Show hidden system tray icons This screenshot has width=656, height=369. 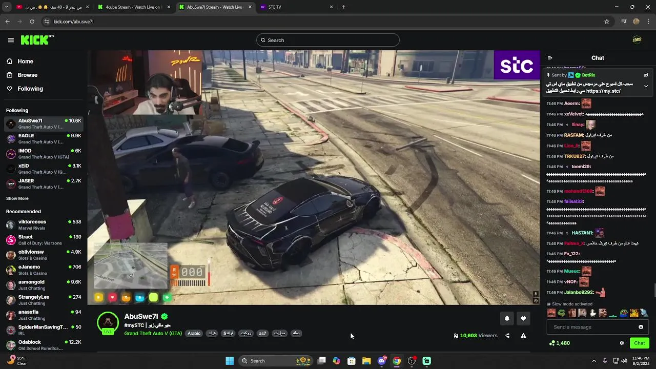coord(594,361)
